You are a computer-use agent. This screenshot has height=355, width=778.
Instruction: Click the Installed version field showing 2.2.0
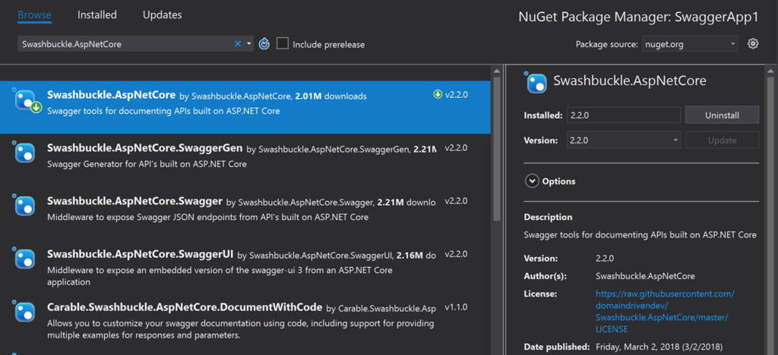coord(624,115)
